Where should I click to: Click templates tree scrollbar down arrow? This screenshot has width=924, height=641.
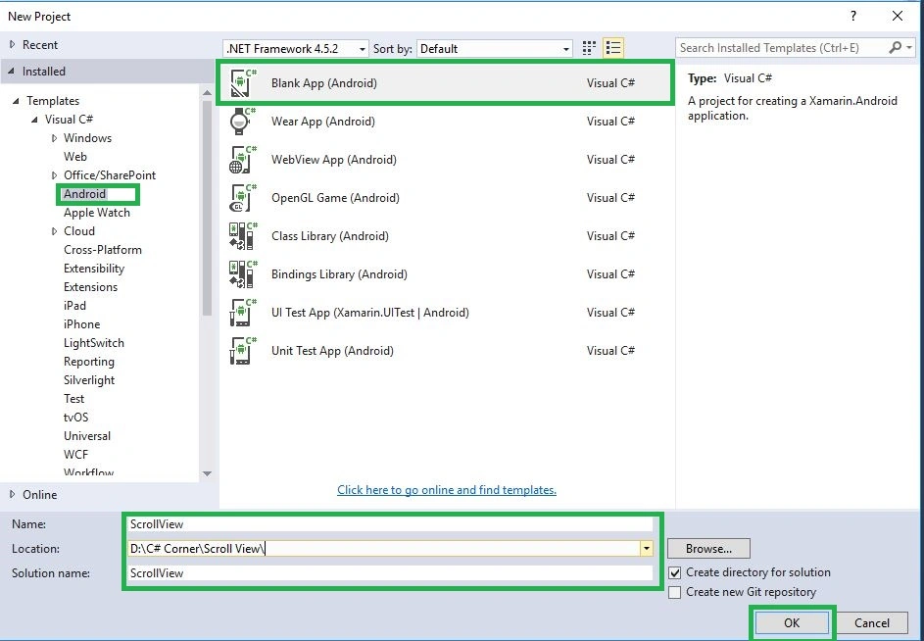[207, 473]
